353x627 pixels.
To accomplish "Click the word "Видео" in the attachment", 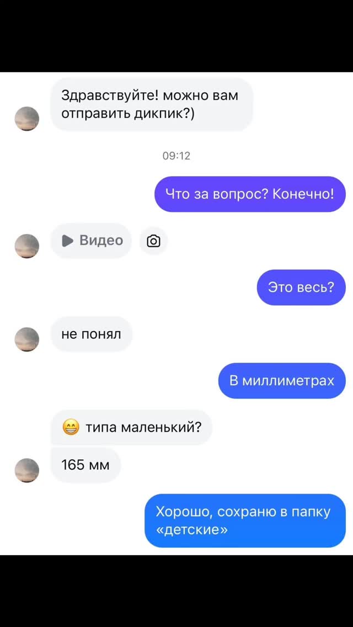I will click(101, 240).
